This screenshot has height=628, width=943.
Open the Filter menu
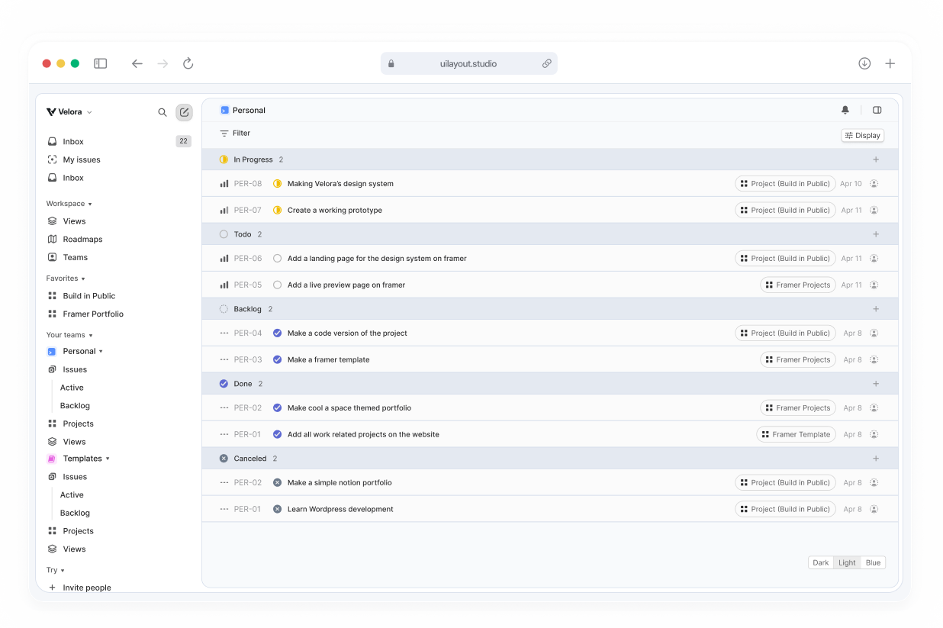[235, 134]
